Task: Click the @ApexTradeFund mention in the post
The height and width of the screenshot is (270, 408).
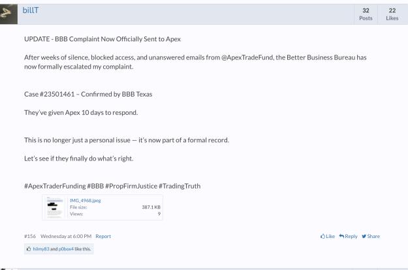Action: pos(247,57)
